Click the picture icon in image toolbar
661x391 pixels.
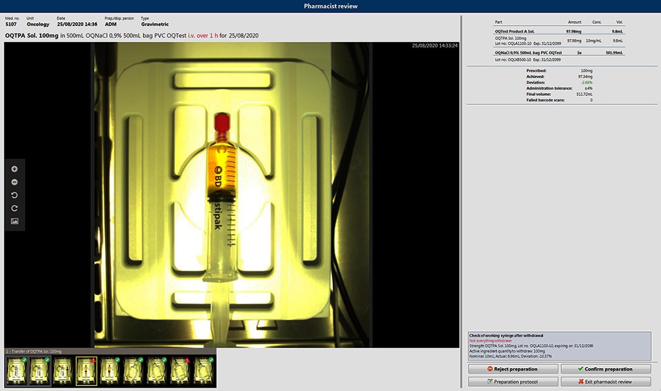tap(14, 221)
